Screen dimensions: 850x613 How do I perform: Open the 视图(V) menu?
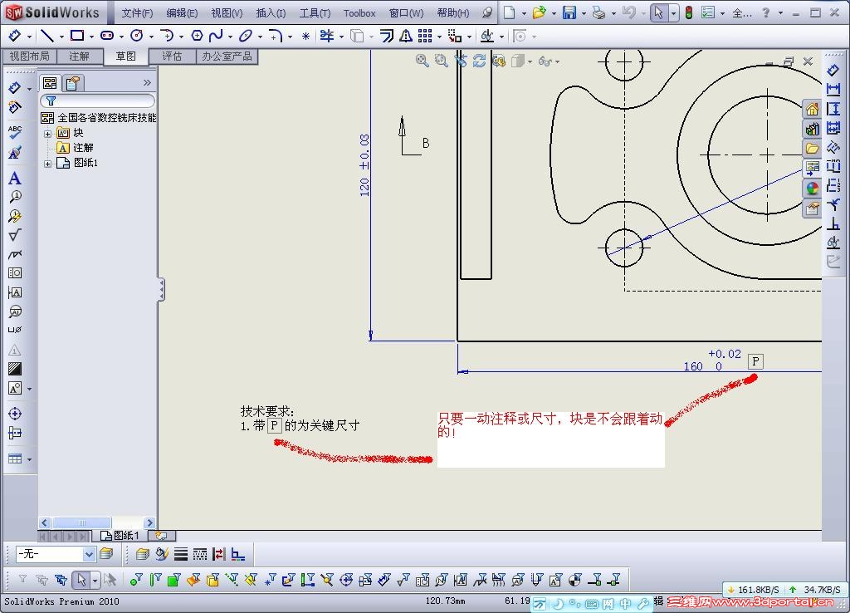227,13
